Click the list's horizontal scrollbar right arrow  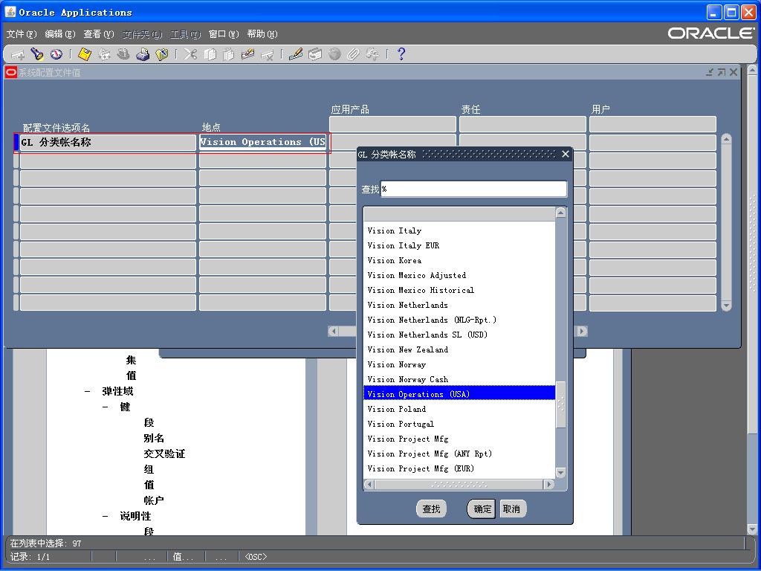coord(549,484)
